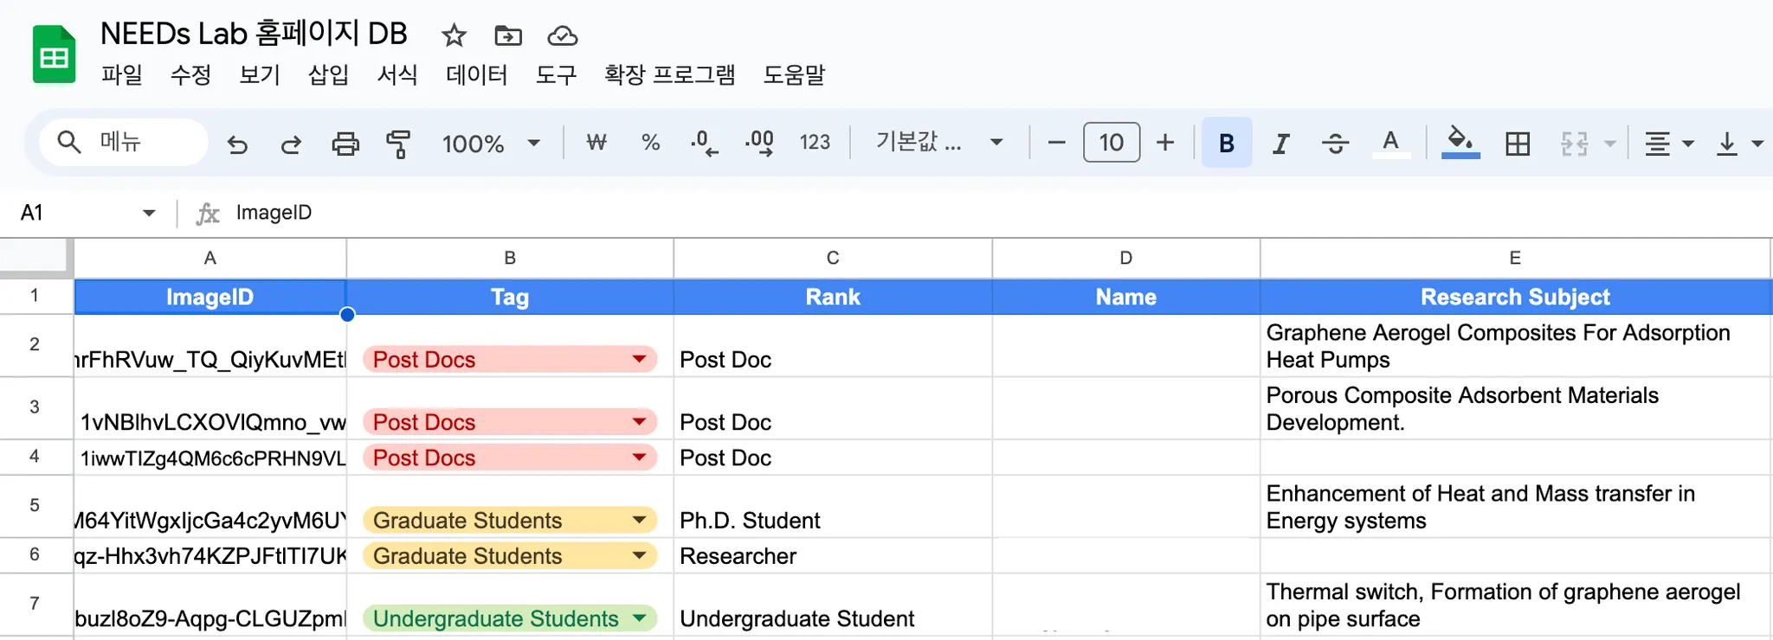Toggle bold formatting
This screenshot has width=1773, height=640.
tap(1226, 144)
